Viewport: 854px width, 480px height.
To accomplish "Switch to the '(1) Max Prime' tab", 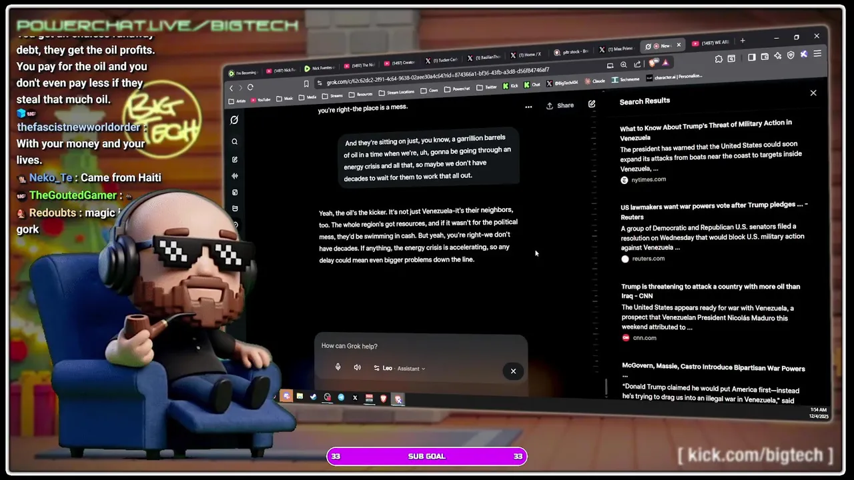I will [616, 49].
